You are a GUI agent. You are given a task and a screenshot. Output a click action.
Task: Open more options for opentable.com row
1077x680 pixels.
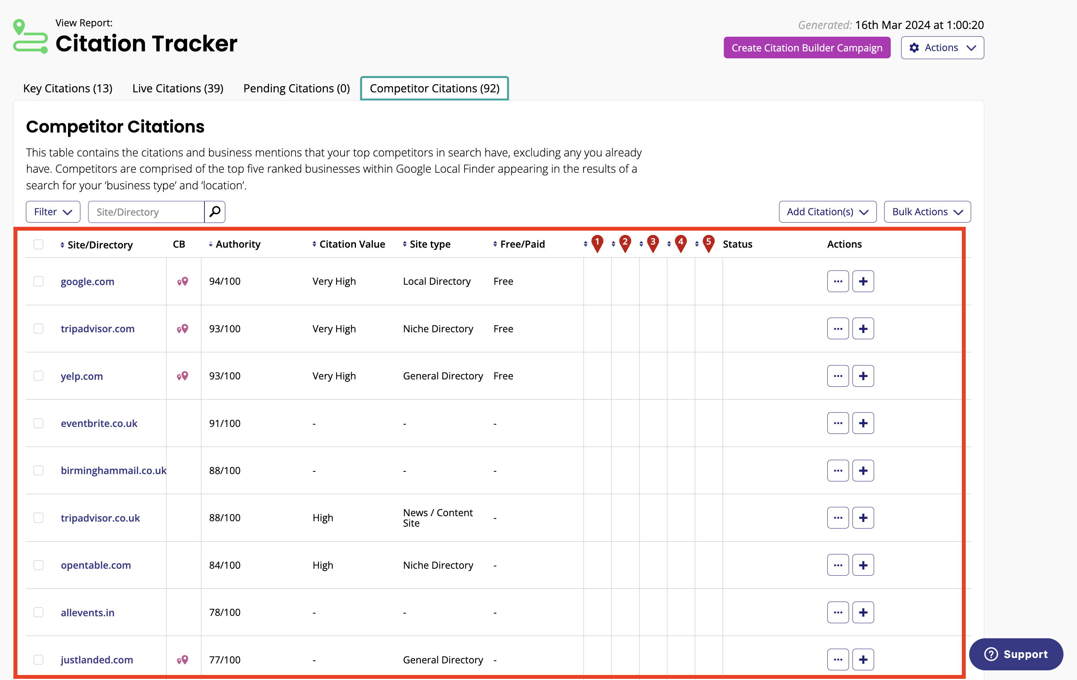pyautogui.click(x=838, y=565)
